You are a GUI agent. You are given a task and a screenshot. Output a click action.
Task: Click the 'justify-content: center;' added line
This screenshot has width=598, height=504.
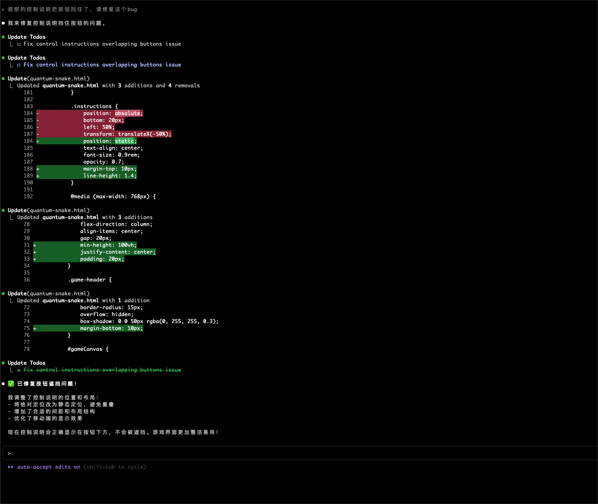click(x=95, y=252)
